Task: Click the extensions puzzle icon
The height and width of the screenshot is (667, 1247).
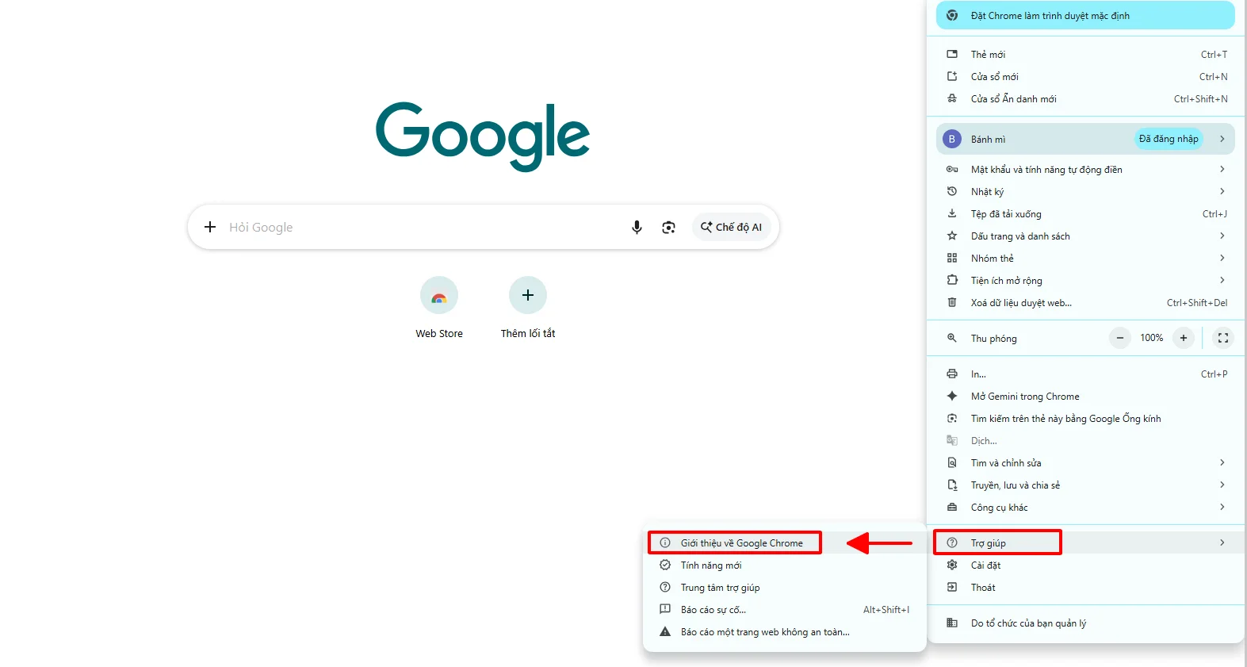Action: point(952,280)
